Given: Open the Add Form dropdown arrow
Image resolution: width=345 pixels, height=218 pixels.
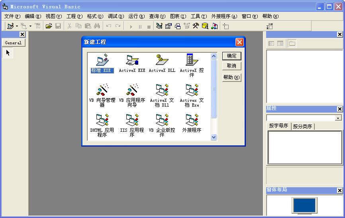Looking at the screenshot, I should point(30,26).
